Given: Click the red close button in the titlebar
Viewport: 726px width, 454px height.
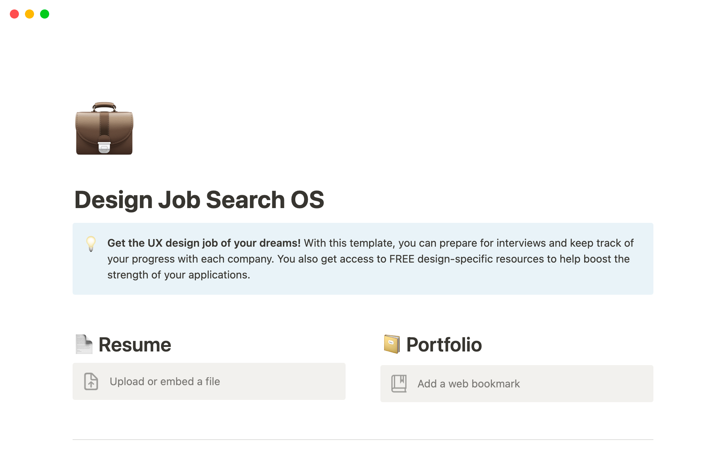Looking at the screenshot, I should click(14, 14).
